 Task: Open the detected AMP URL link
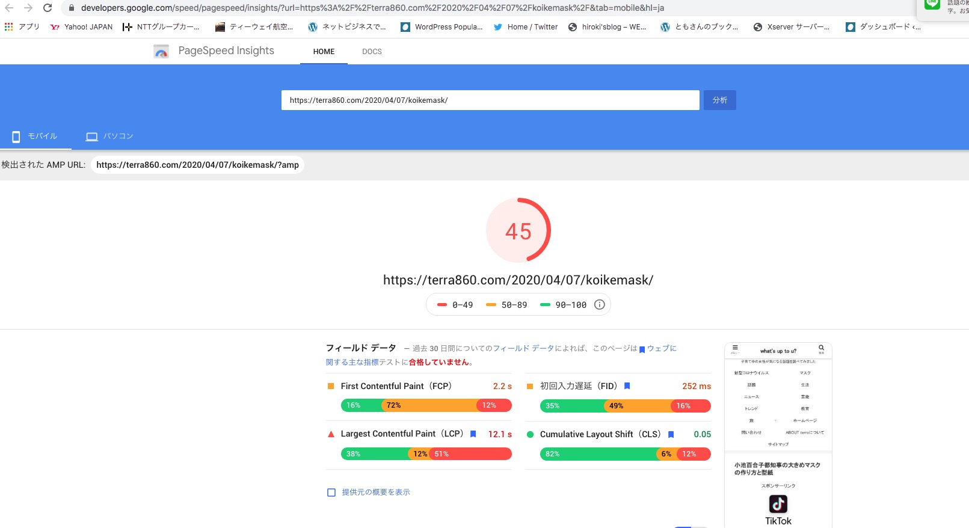point(197,165)
